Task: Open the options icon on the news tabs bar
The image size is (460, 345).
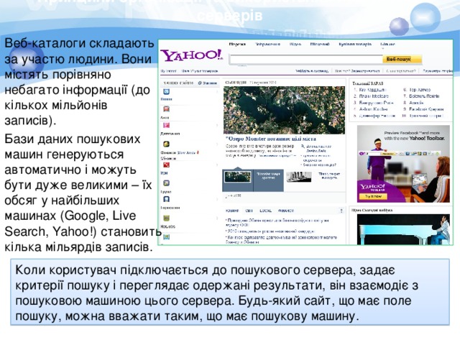Action: (x=341, y=211)
